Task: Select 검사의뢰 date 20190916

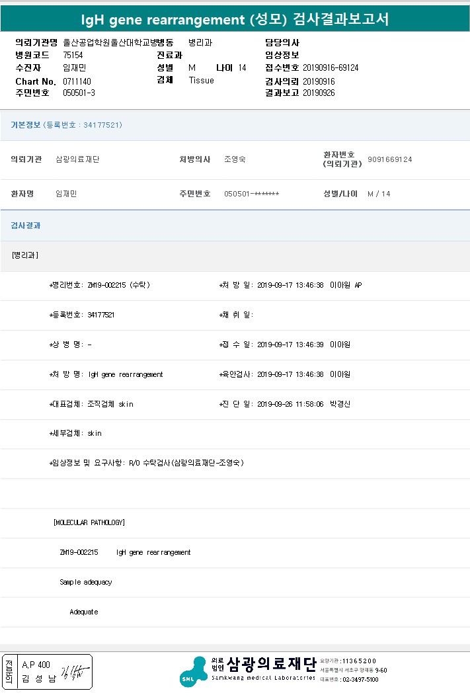Action: tap(319, 81)
